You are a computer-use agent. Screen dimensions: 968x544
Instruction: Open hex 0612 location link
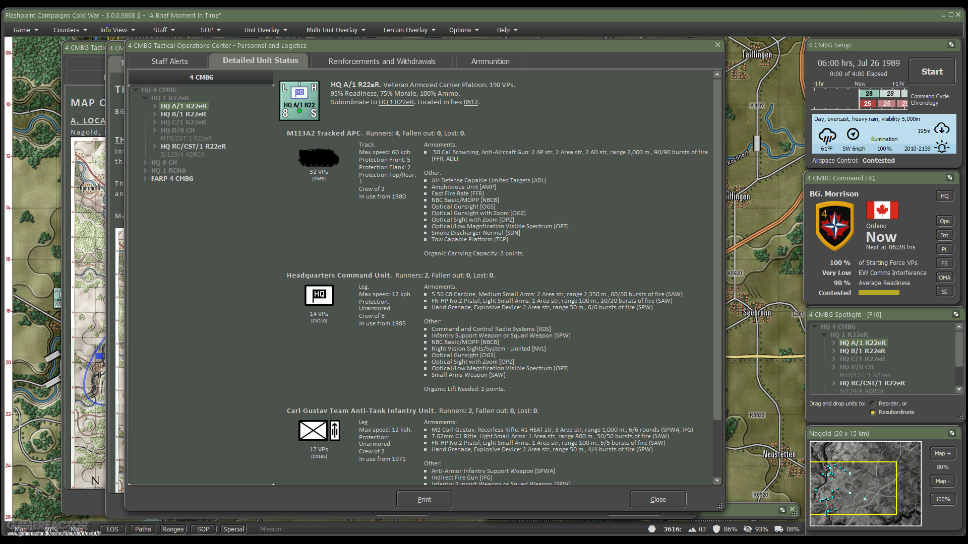pyautogui.click(x=470, y=102)
